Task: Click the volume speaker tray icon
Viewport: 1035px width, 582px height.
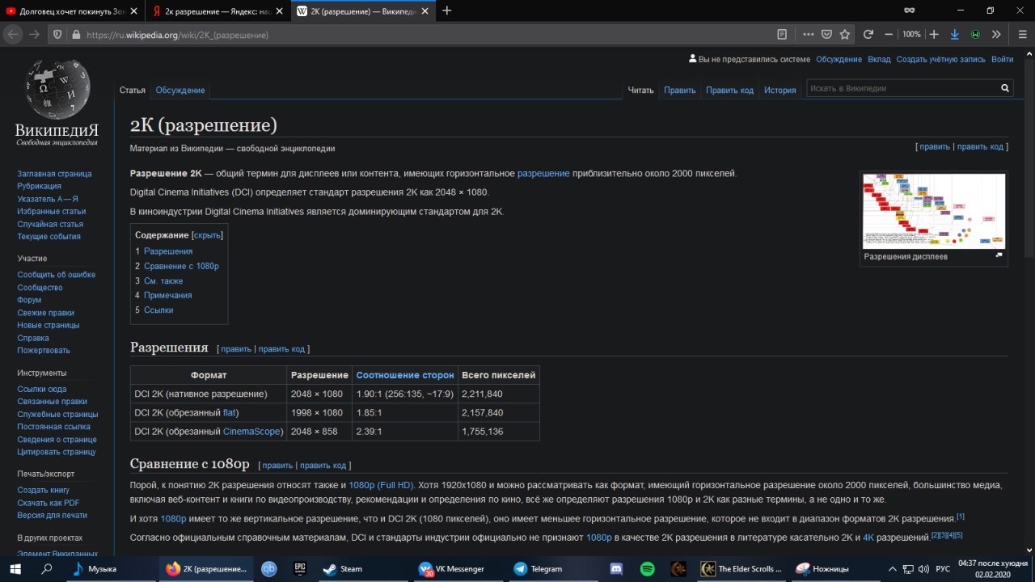Action: coord(923,569)
